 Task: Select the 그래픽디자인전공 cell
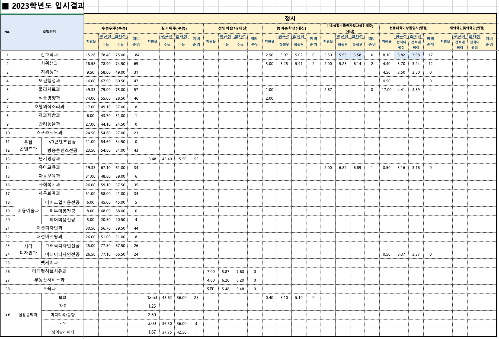(62, 246)
